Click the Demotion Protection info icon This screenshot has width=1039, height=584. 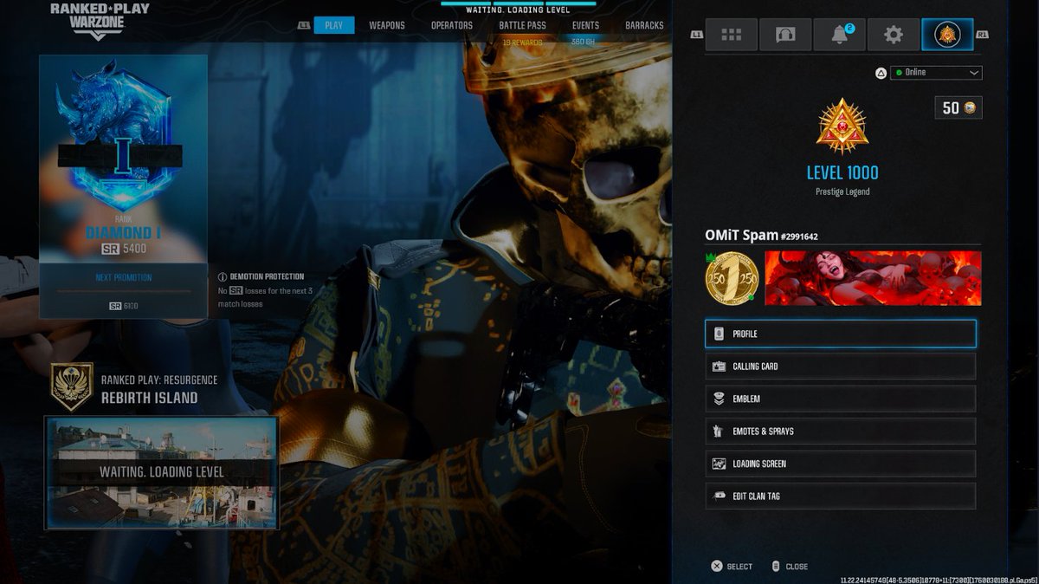[x=223, y=277]
